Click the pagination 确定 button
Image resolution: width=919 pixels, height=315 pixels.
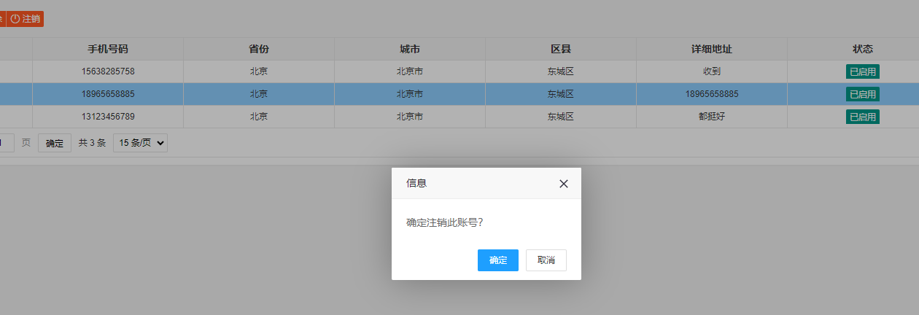click(55, 143)
